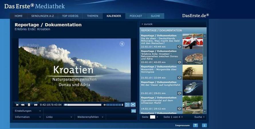The image size is (255, 129).
Task: Click the Dubrovnik aerial thumbnail
Action: coord(193,57)
